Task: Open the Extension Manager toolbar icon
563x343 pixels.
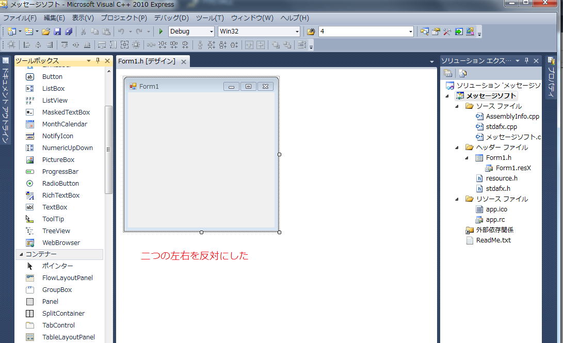Action: (470, 31)
